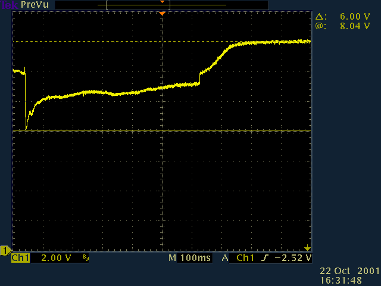Viewport: 381px width, 286px height.
Task: Click the channel 1 ground reference marker
Action: click(6, 250)
